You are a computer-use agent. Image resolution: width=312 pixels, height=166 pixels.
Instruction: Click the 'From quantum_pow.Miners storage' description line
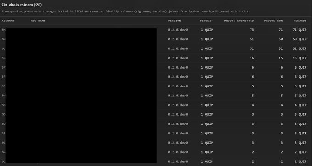click(x=126, y=11)
